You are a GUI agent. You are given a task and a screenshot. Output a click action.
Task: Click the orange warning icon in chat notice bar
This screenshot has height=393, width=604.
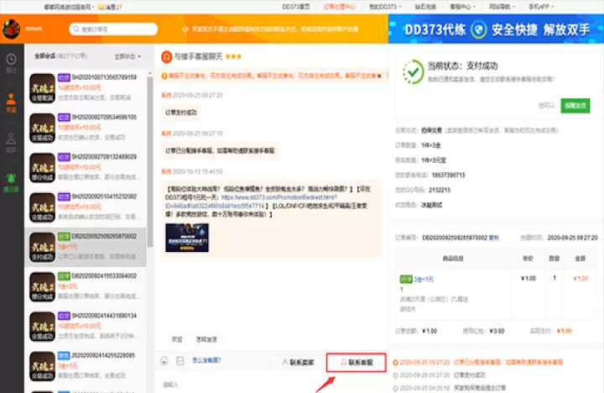tap(164, 76)
